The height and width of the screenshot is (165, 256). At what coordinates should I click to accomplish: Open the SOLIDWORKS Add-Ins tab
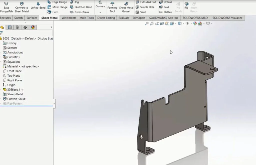[x=163, y=18]
